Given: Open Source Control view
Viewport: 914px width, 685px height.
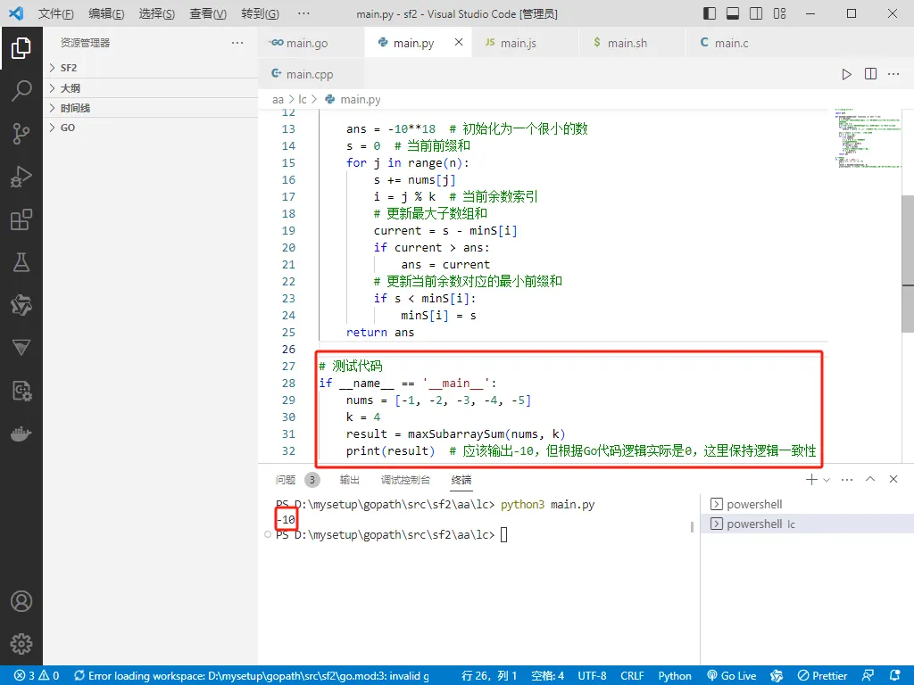Looking at the screenshot, I should coord(21,134).
